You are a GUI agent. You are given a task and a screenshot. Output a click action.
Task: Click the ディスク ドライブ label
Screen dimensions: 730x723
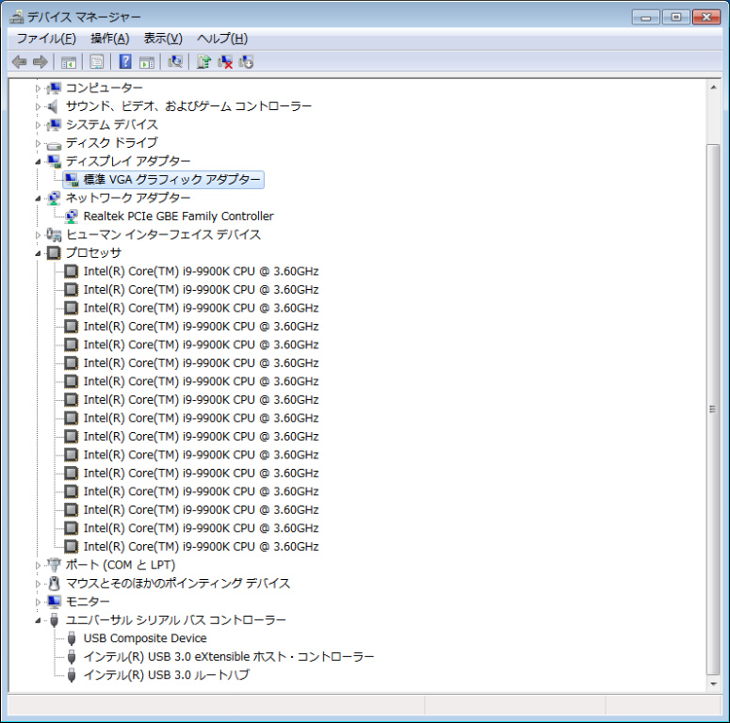111,143
